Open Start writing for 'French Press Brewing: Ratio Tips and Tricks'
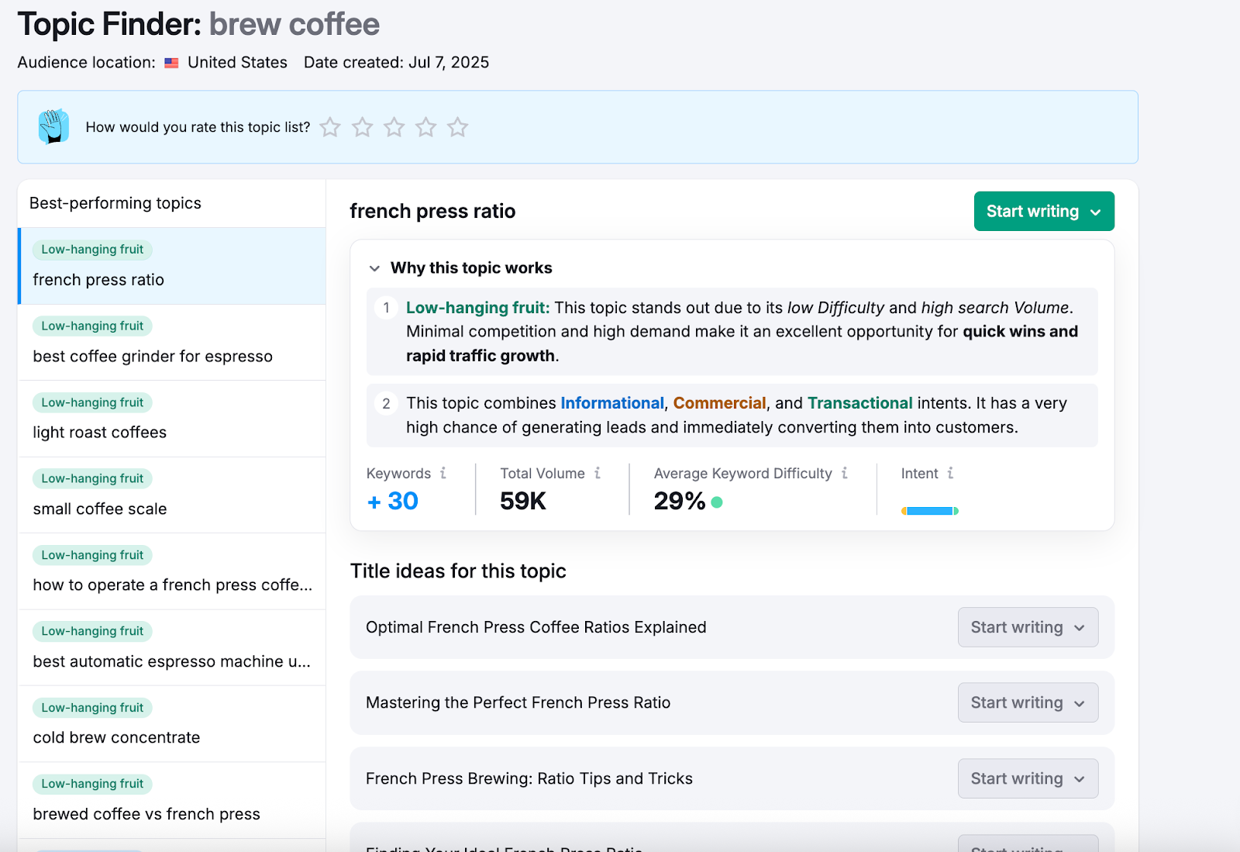The height and width of the screenshot is (852, 1240). (x=1028, y=779)
